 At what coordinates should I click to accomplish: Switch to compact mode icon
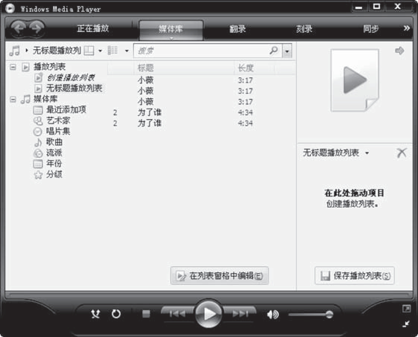pos(406,324)
